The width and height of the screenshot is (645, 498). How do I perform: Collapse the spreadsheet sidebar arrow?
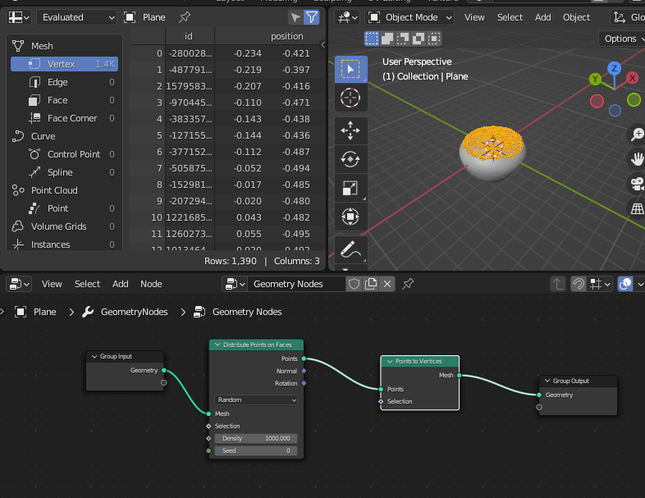coord(323,45)
